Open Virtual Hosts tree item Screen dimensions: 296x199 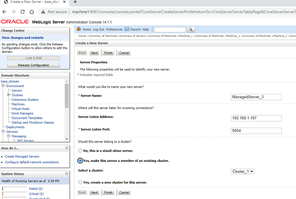(x=20, y=109)
